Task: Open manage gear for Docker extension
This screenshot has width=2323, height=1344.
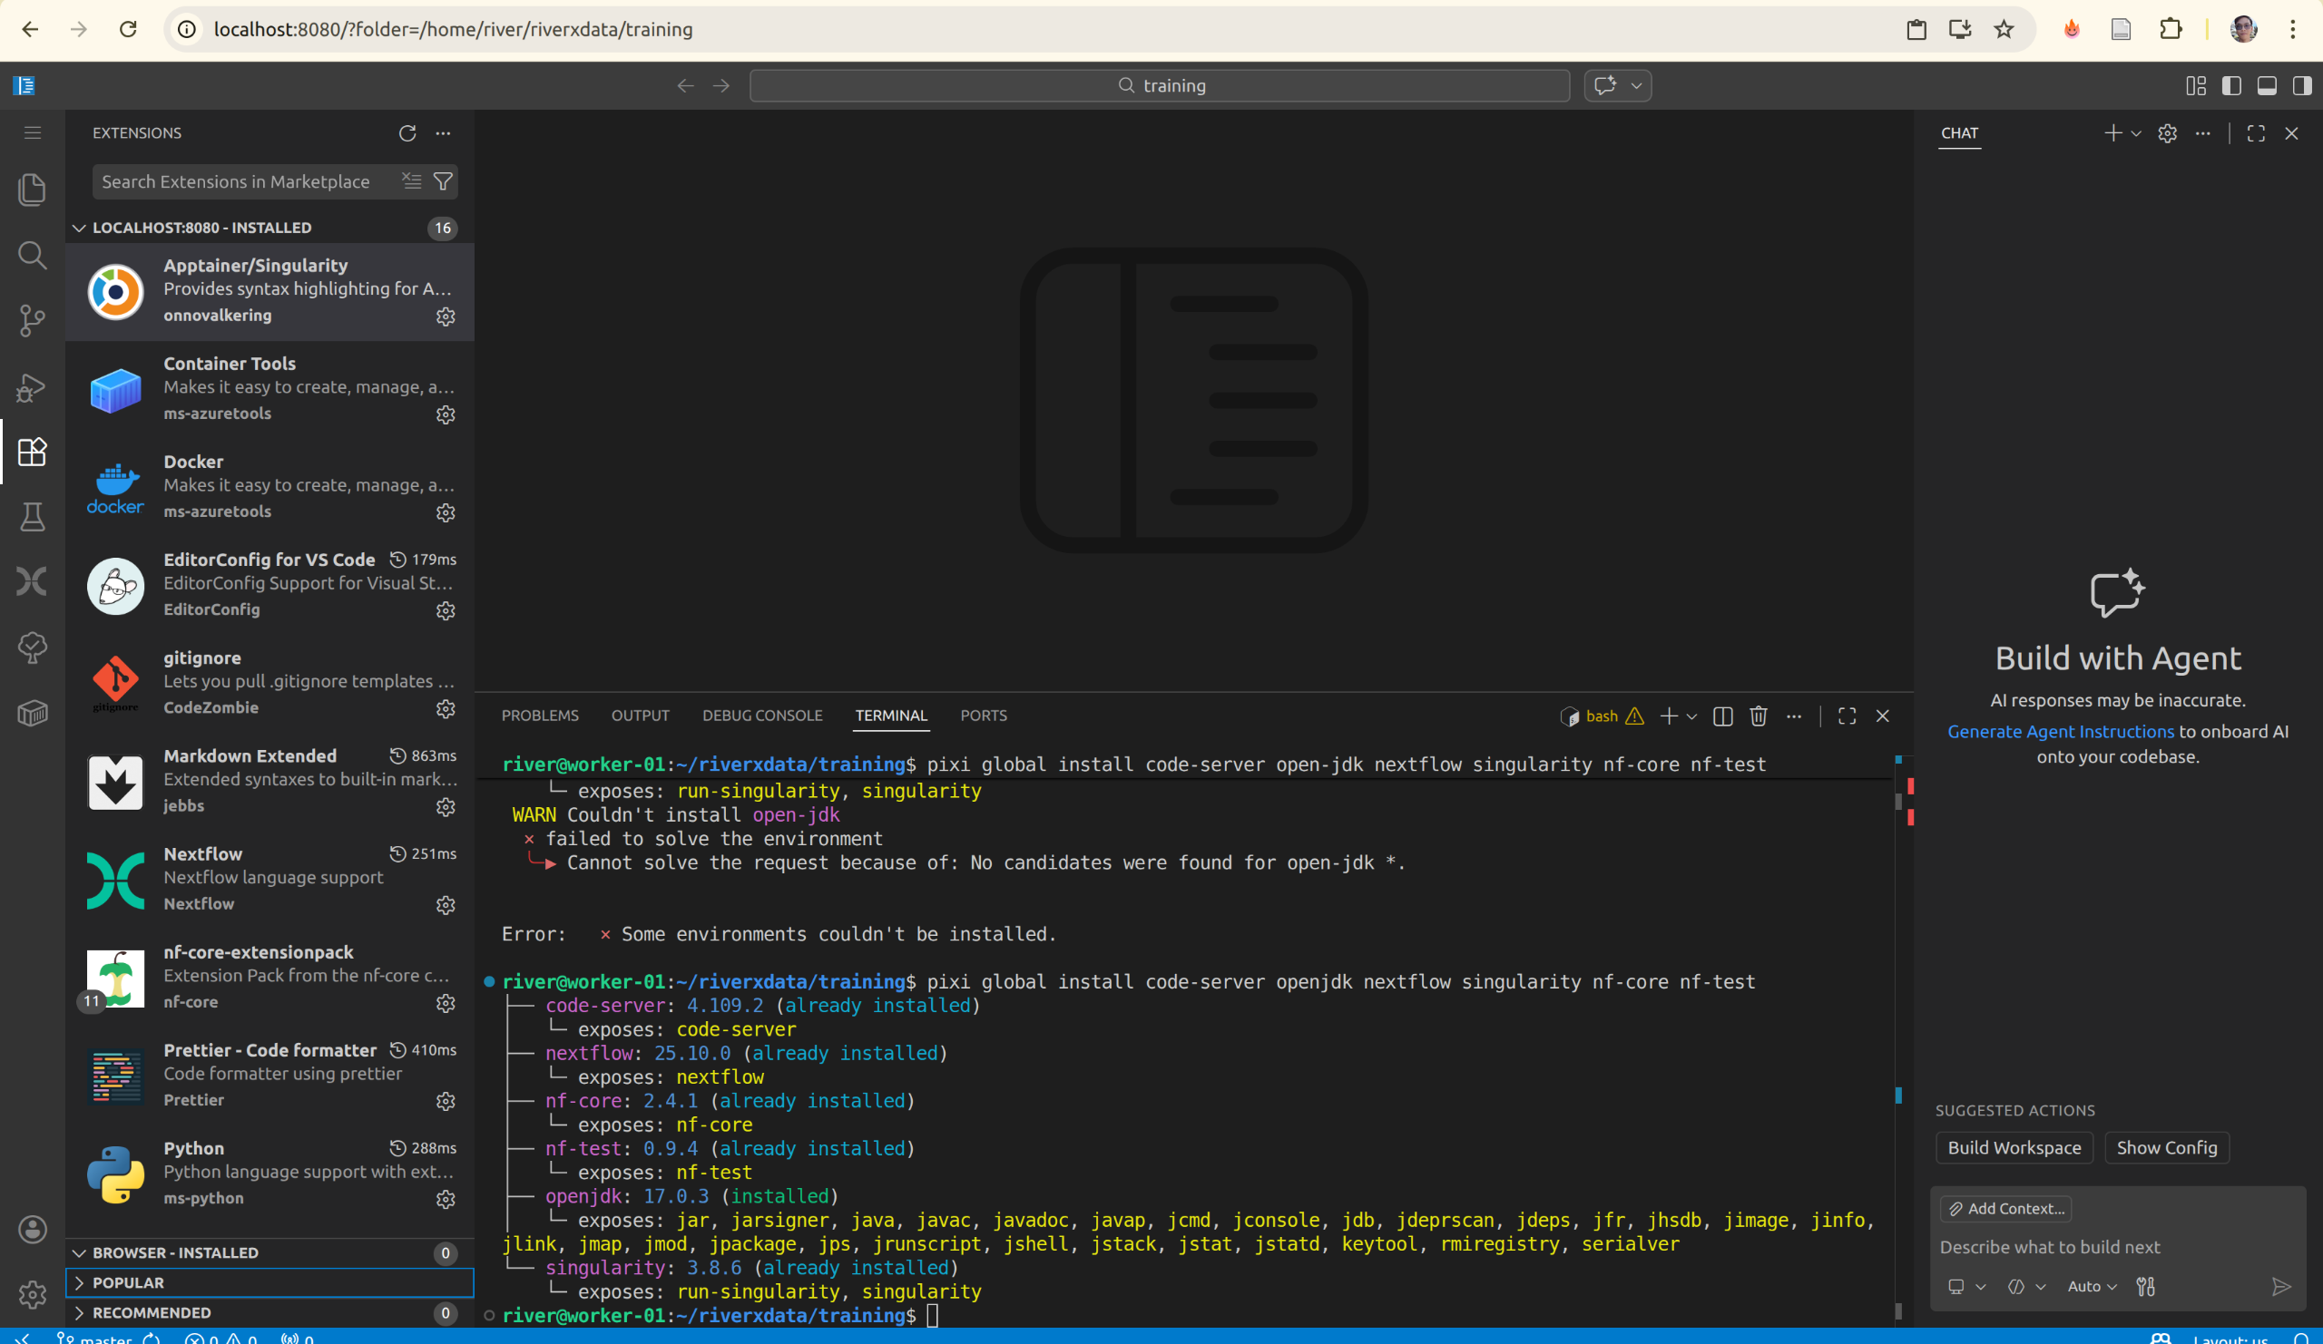Action: 446,512
